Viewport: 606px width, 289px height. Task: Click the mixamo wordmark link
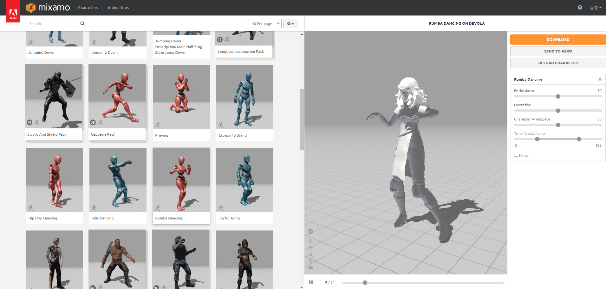point(54,8)
